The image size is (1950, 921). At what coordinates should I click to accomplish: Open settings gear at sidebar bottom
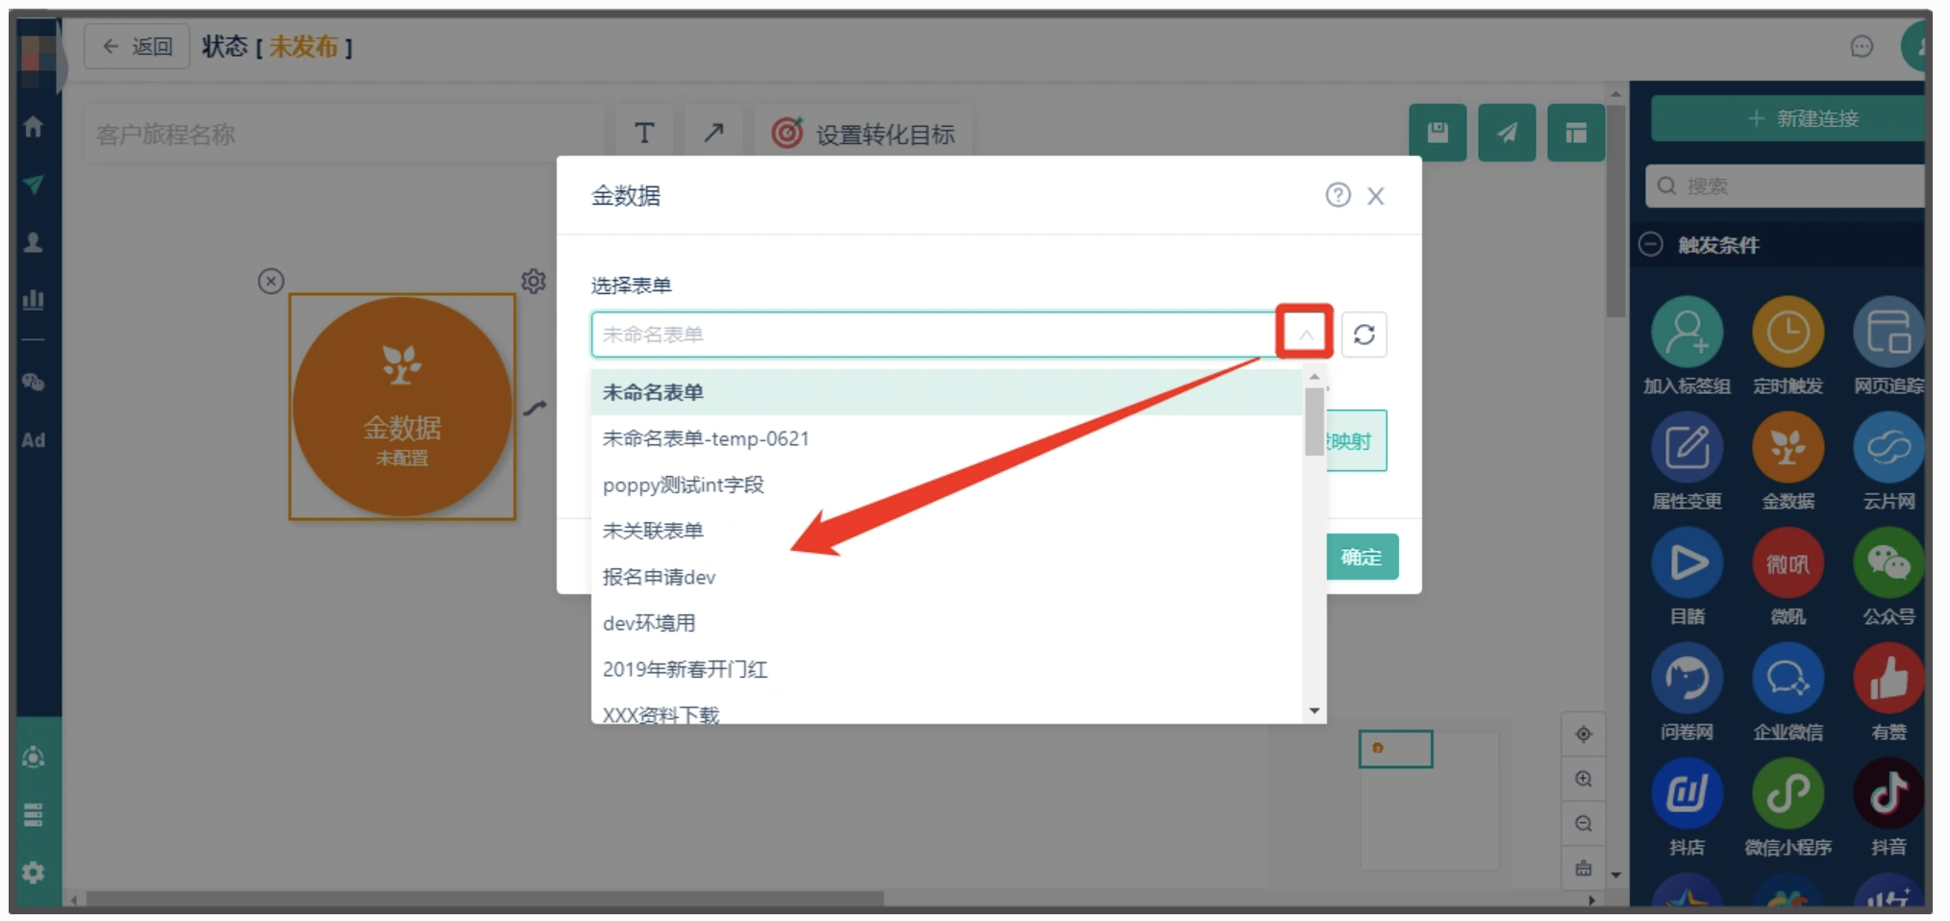click(34, 872)
